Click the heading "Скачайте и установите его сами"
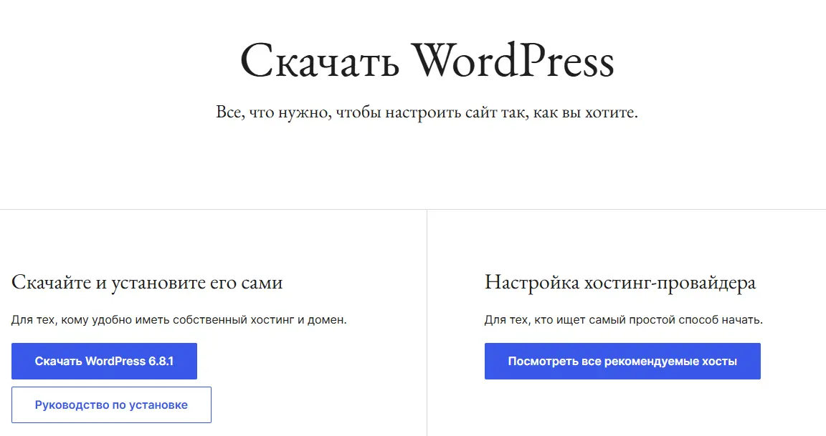This screenshot has height=436, width=826. point(146,282)
